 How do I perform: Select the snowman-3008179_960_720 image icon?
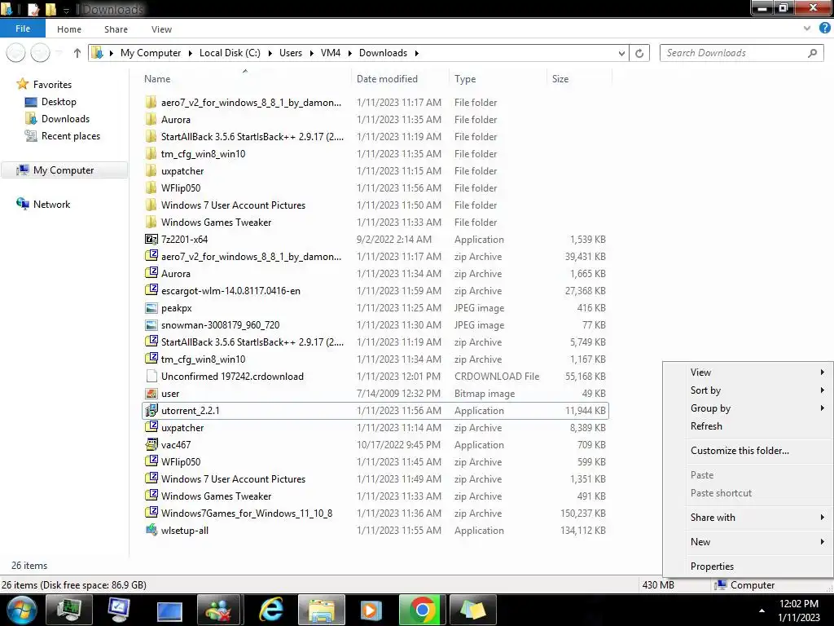tap(151, 325)
